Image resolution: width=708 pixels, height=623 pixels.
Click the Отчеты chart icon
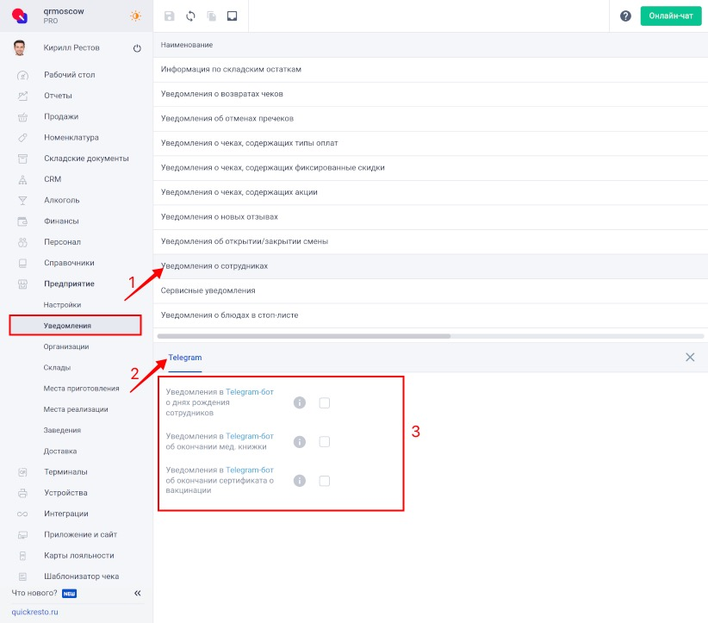(22, 96)
